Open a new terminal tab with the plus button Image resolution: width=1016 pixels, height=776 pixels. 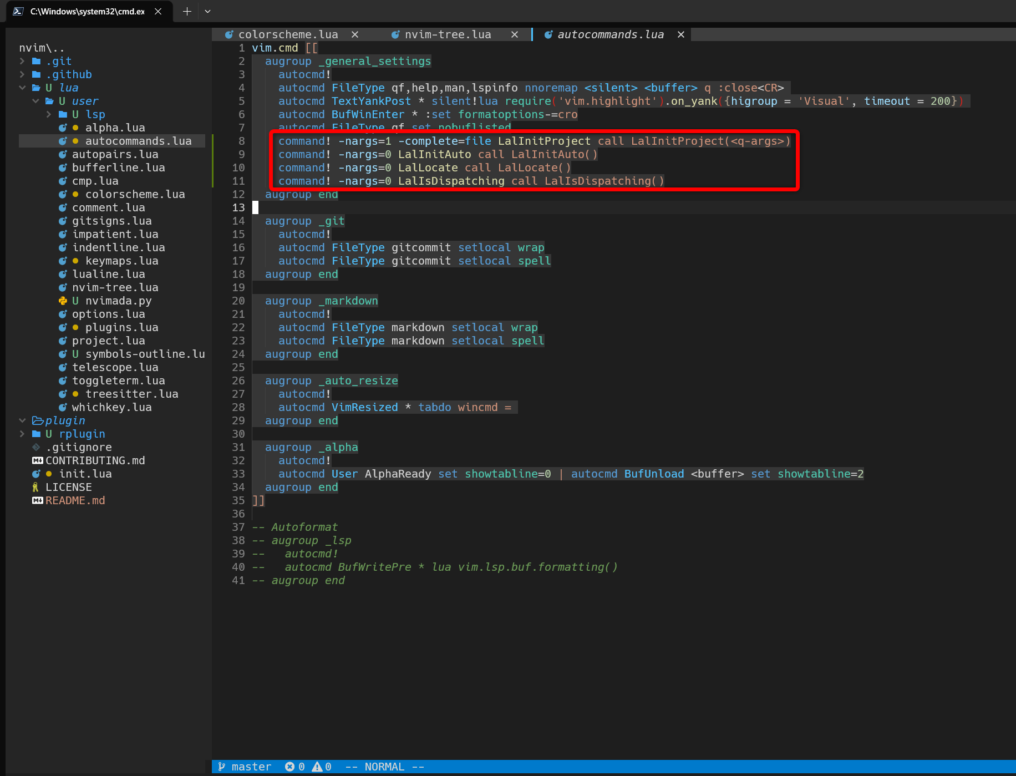[187, 11]
